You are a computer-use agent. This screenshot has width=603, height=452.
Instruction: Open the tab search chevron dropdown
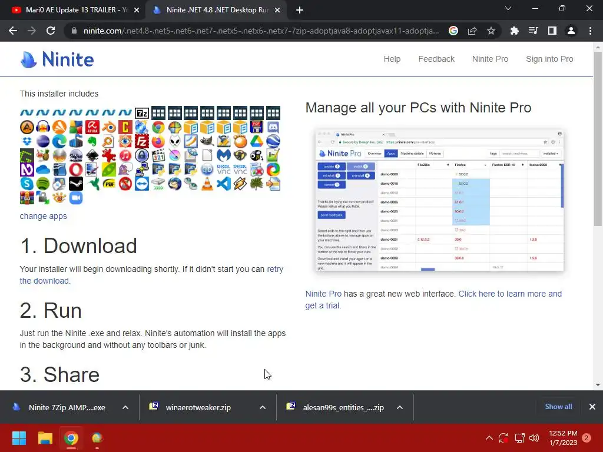pos(508,8)
